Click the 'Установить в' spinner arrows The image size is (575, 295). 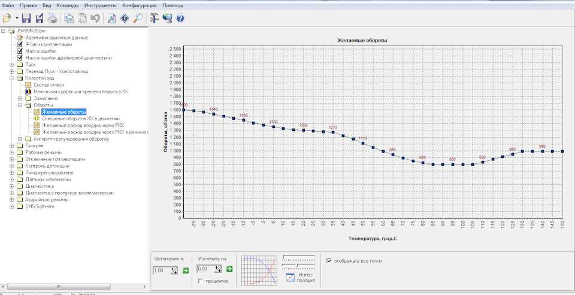[174, 270]
